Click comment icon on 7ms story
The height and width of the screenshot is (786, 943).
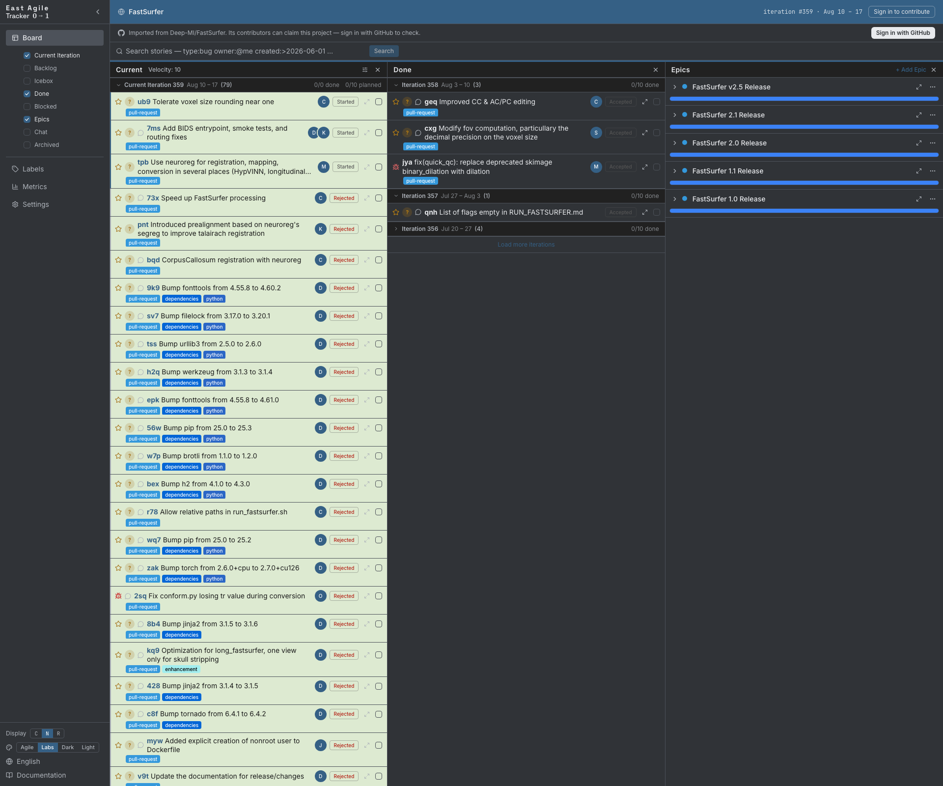click(140, 133)
